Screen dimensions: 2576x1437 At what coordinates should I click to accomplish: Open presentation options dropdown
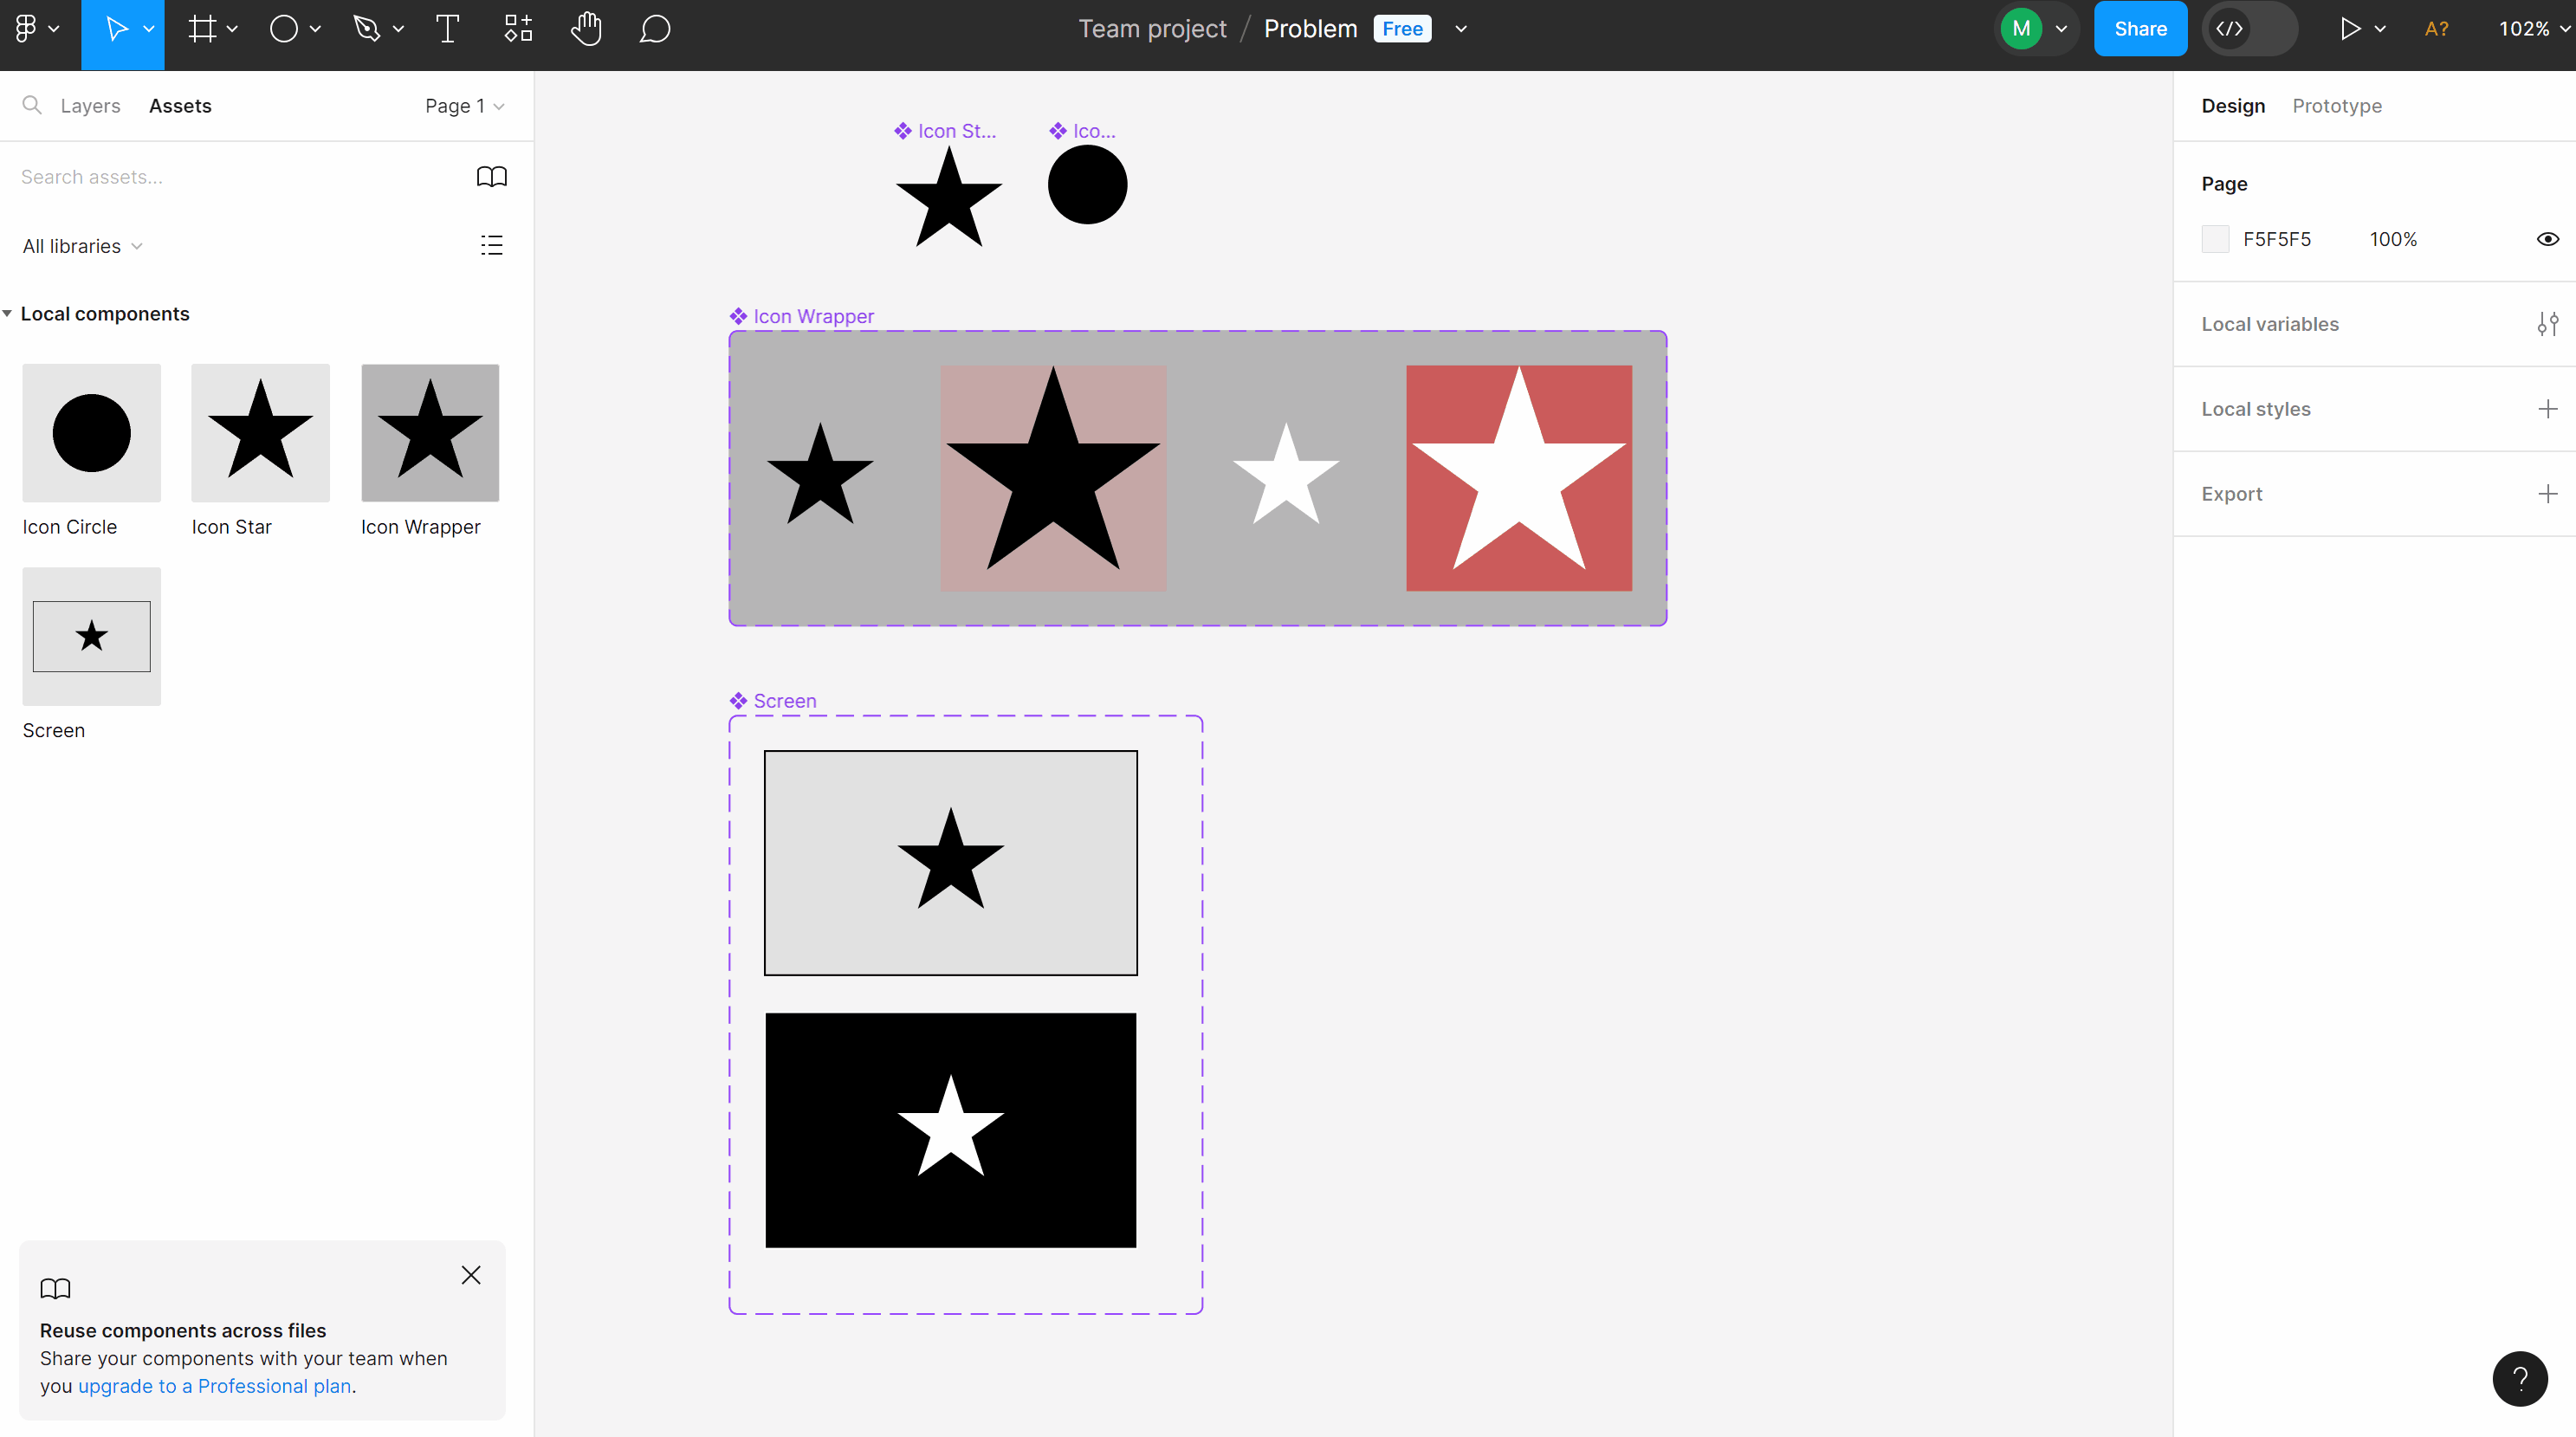coord(2380,29)
